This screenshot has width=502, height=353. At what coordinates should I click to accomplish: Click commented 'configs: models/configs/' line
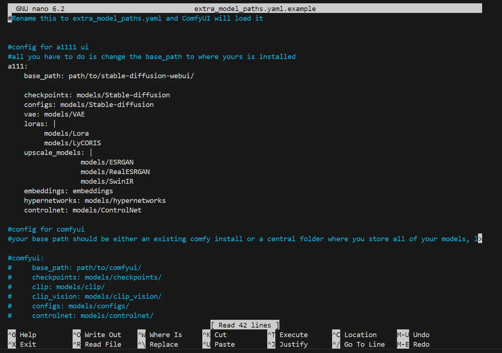[x=69, y=306]
